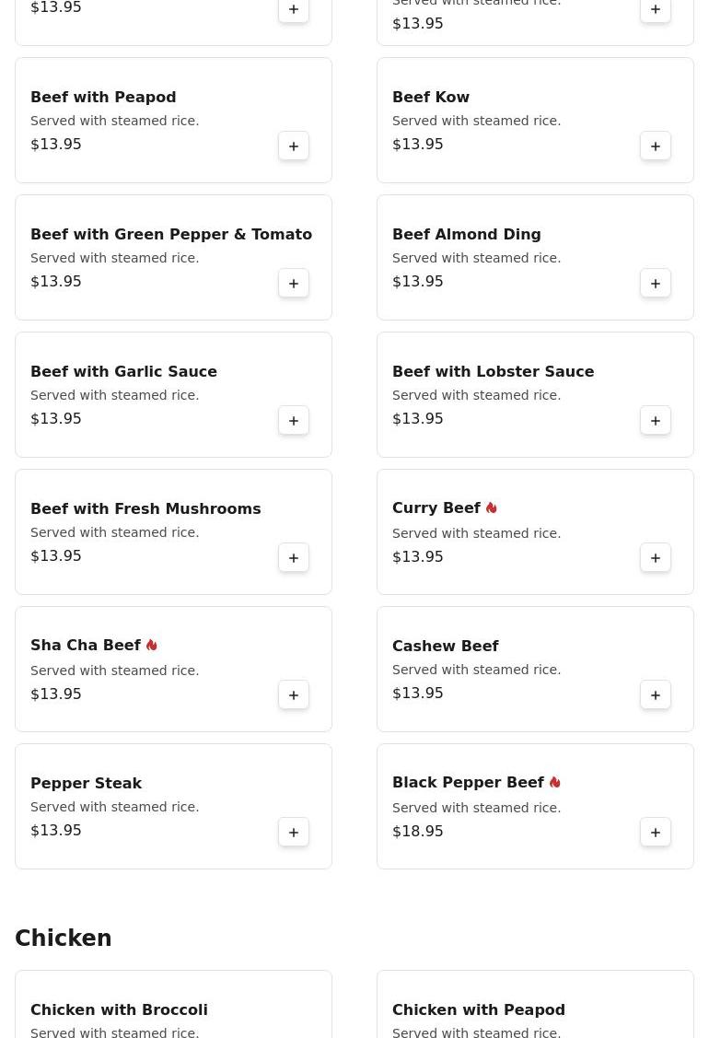The width and height of the screenshot is (709, 1038).
Task: Add Beef with Lobster Sauce to cart
Action: 656,421
